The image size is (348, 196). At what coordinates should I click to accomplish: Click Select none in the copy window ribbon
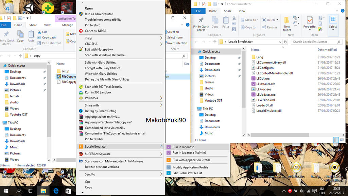[174, 37]
